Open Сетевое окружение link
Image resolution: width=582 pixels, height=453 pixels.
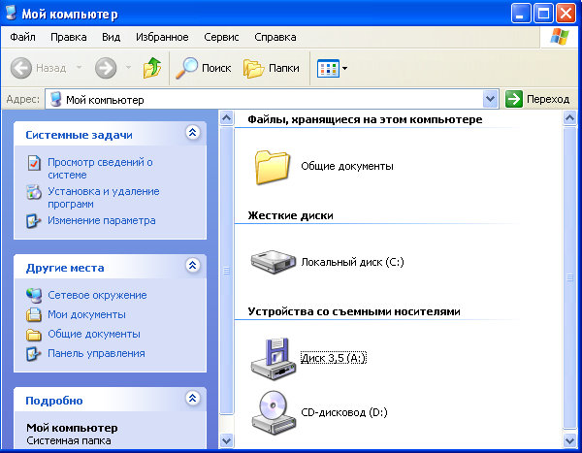97,295
